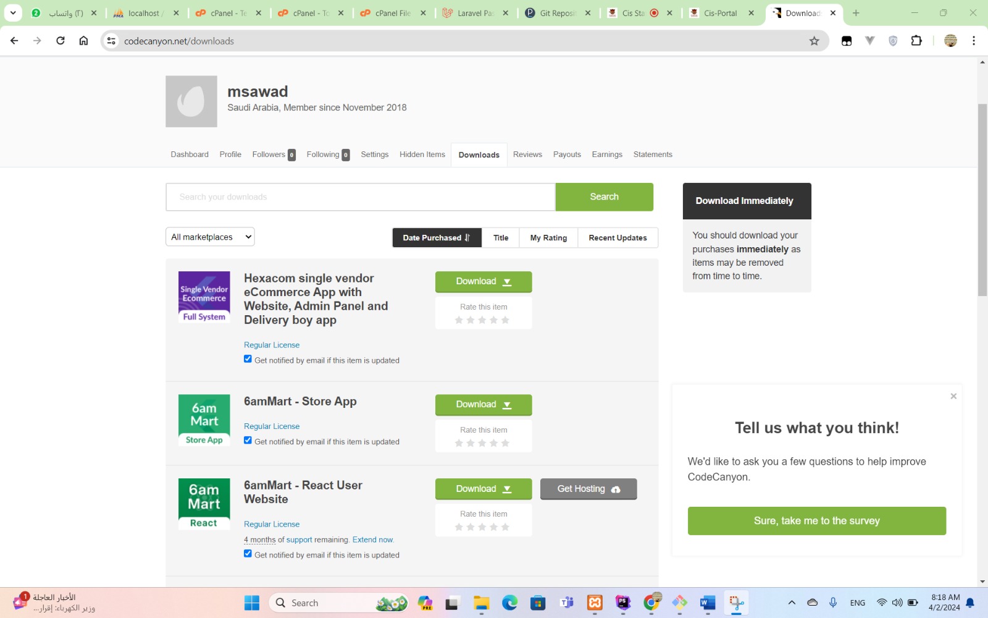Click the green Search button
Image resolution: width=988 pixels, height=618 pixels.
pyautogui.click(x=604, y=197)
